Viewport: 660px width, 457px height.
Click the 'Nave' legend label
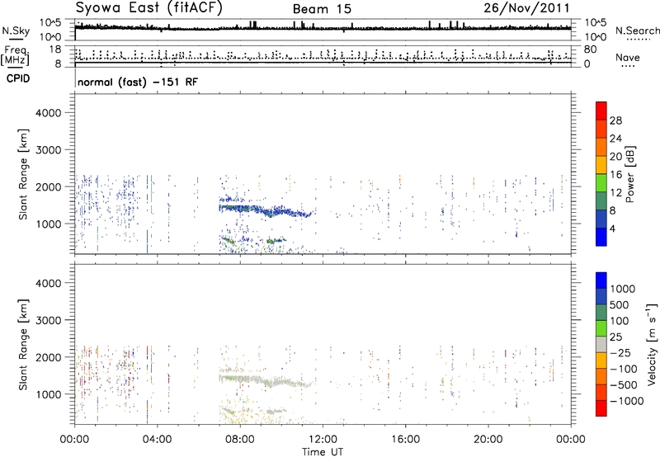[628, 57]
